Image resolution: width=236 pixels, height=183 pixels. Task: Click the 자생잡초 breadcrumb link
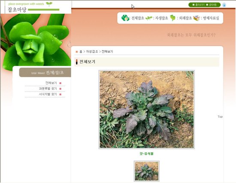(92, 51)
